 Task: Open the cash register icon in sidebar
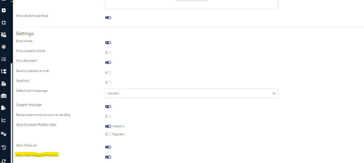[4, 84]
